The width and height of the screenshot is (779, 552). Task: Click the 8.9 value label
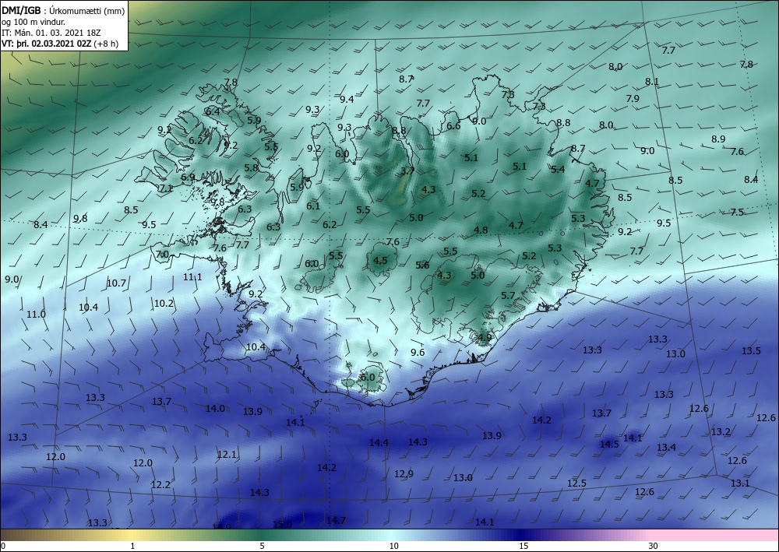point(718,139)
